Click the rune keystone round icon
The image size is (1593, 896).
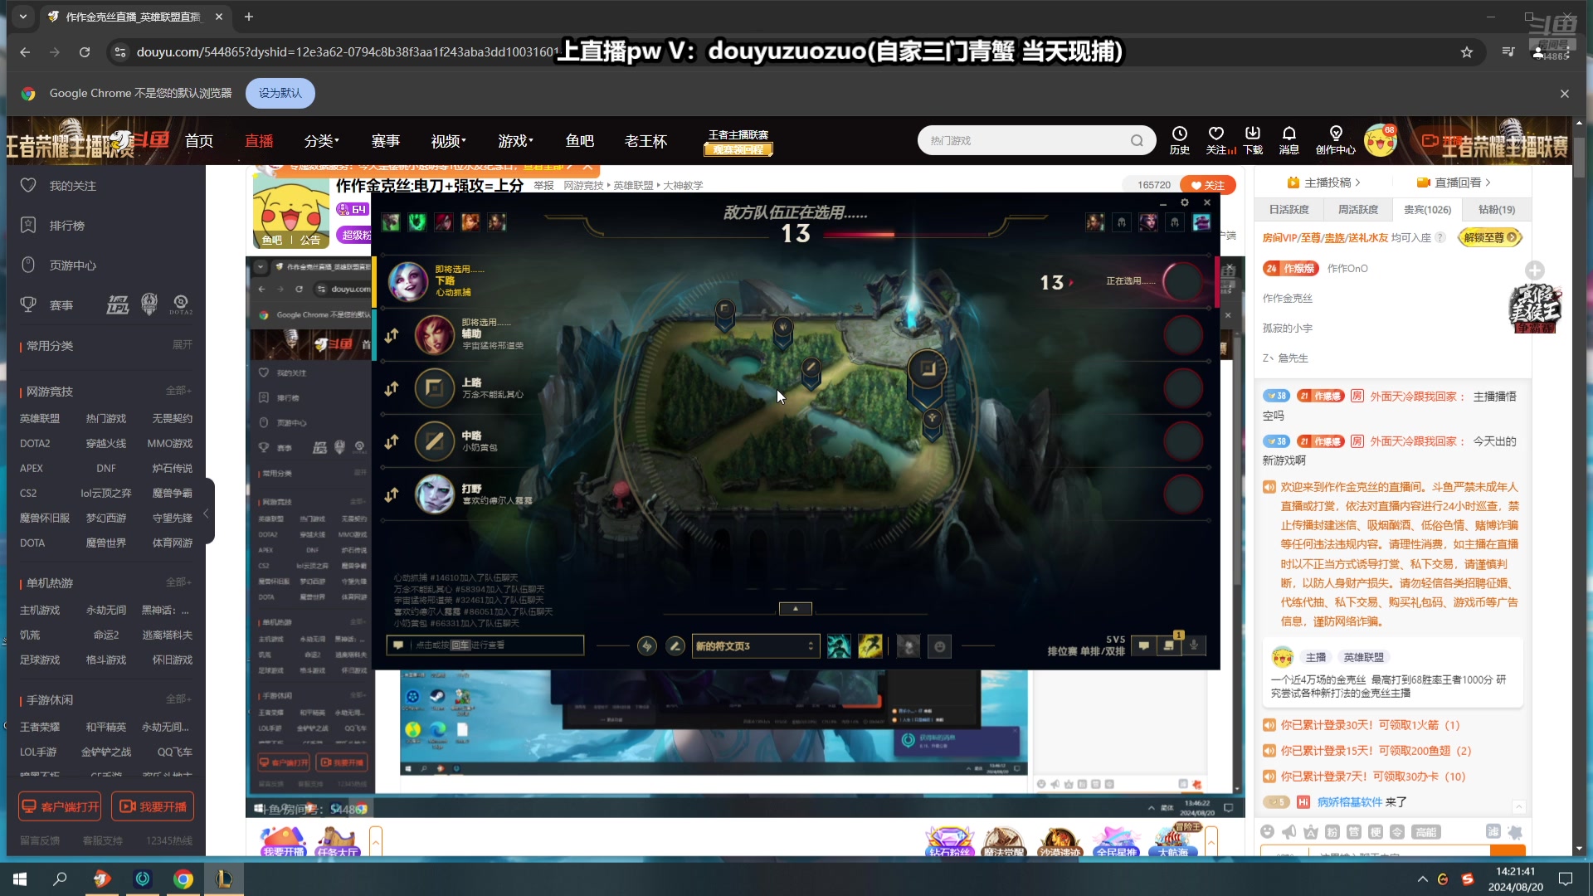pos(647,645)
